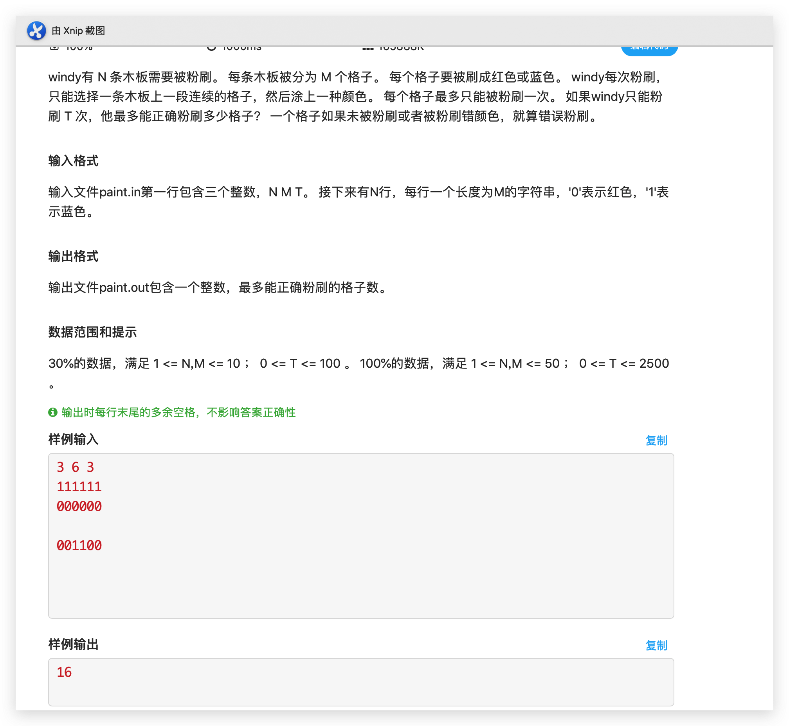Click the green trailing-spaces notice text

tap(179, 413)
